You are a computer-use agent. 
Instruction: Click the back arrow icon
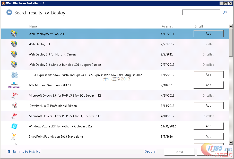click(9, 13)
